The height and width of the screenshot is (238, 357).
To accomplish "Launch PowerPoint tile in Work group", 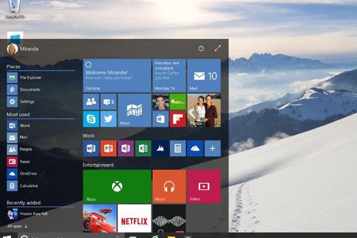I will click(x=108, y=149).
